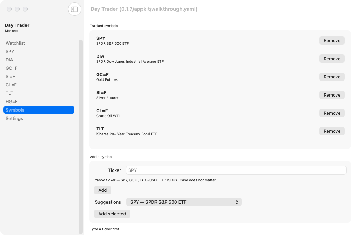Click the Add selected button

pyautogui.click(x=112, y=214)
